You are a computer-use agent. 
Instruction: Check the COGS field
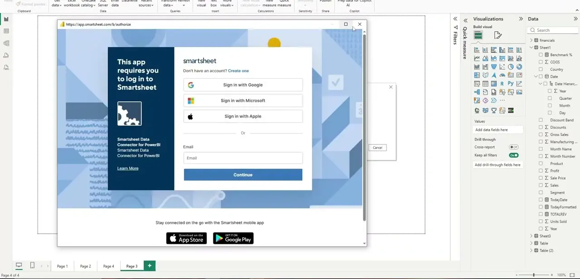(x=541, y=62)
